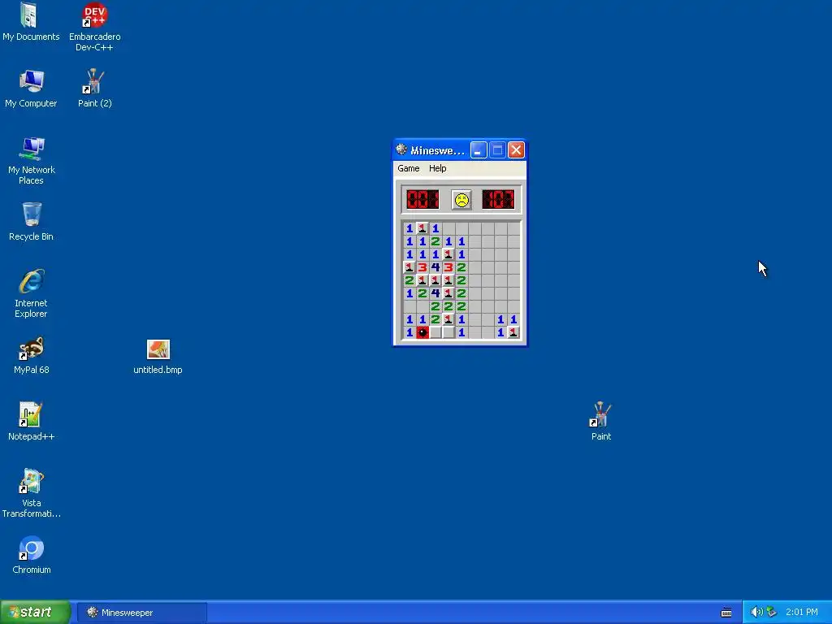
Task: Select the Internet Explorer desktop icon
Action: [31, 293]
